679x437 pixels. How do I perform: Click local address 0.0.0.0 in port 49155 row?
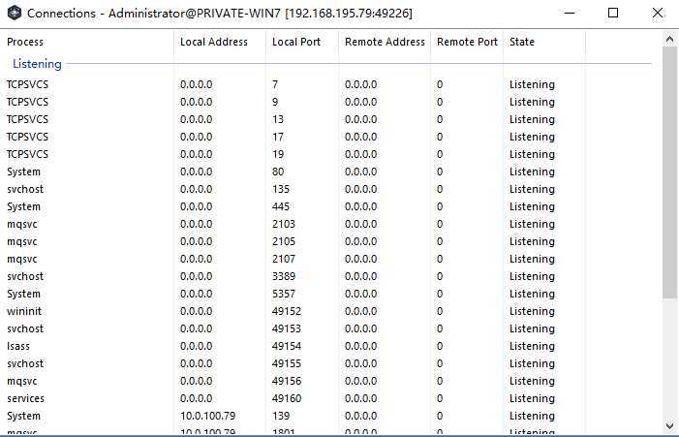pyautogui.click(x=197, y=363)
